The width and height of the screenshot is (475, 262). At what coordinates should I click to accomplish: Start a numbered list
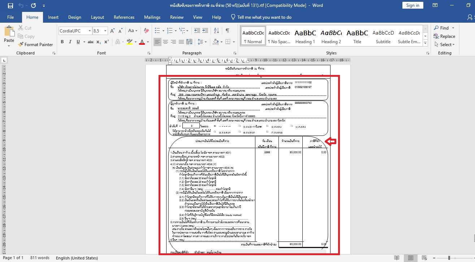click(169, 31)
